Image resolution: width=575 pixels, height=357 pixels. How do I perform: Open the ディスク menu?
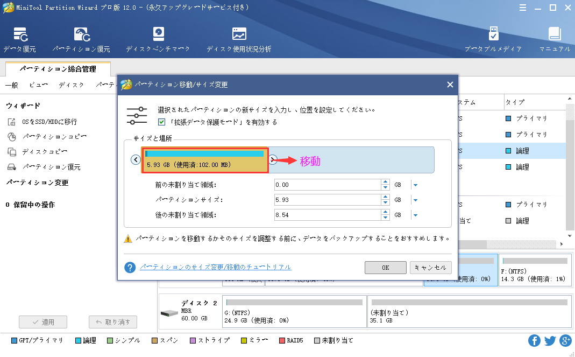point(71,85)
